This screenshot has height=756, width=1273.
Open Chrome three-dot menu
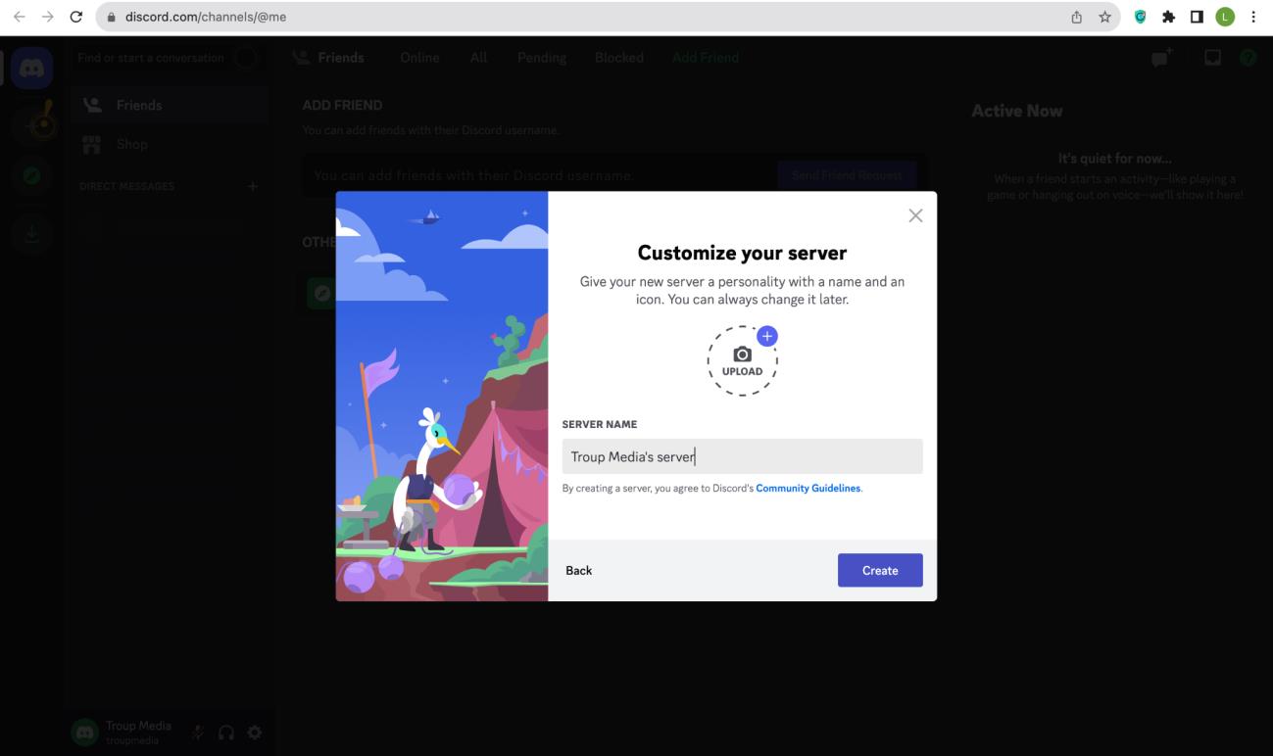(x=1253, y=17)
